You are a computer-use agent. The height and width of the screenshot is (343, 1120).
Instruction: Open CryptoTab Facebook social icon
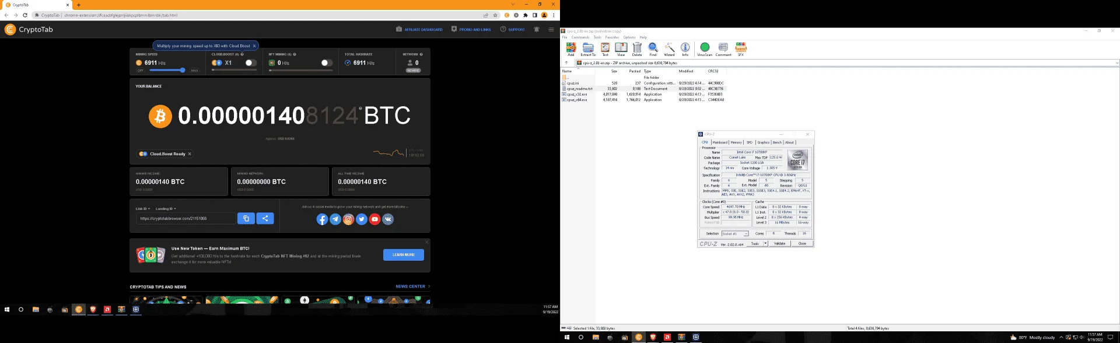click(322, 219)
